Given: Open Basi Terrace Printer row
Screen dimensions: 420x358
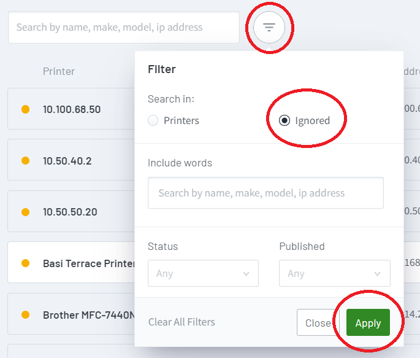Looking at the screenshot, I should pyautogui.click(x=71, y=263).
